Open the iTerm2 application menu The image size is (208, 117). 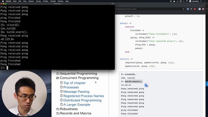pyautogui.click(x=8, y=1)
